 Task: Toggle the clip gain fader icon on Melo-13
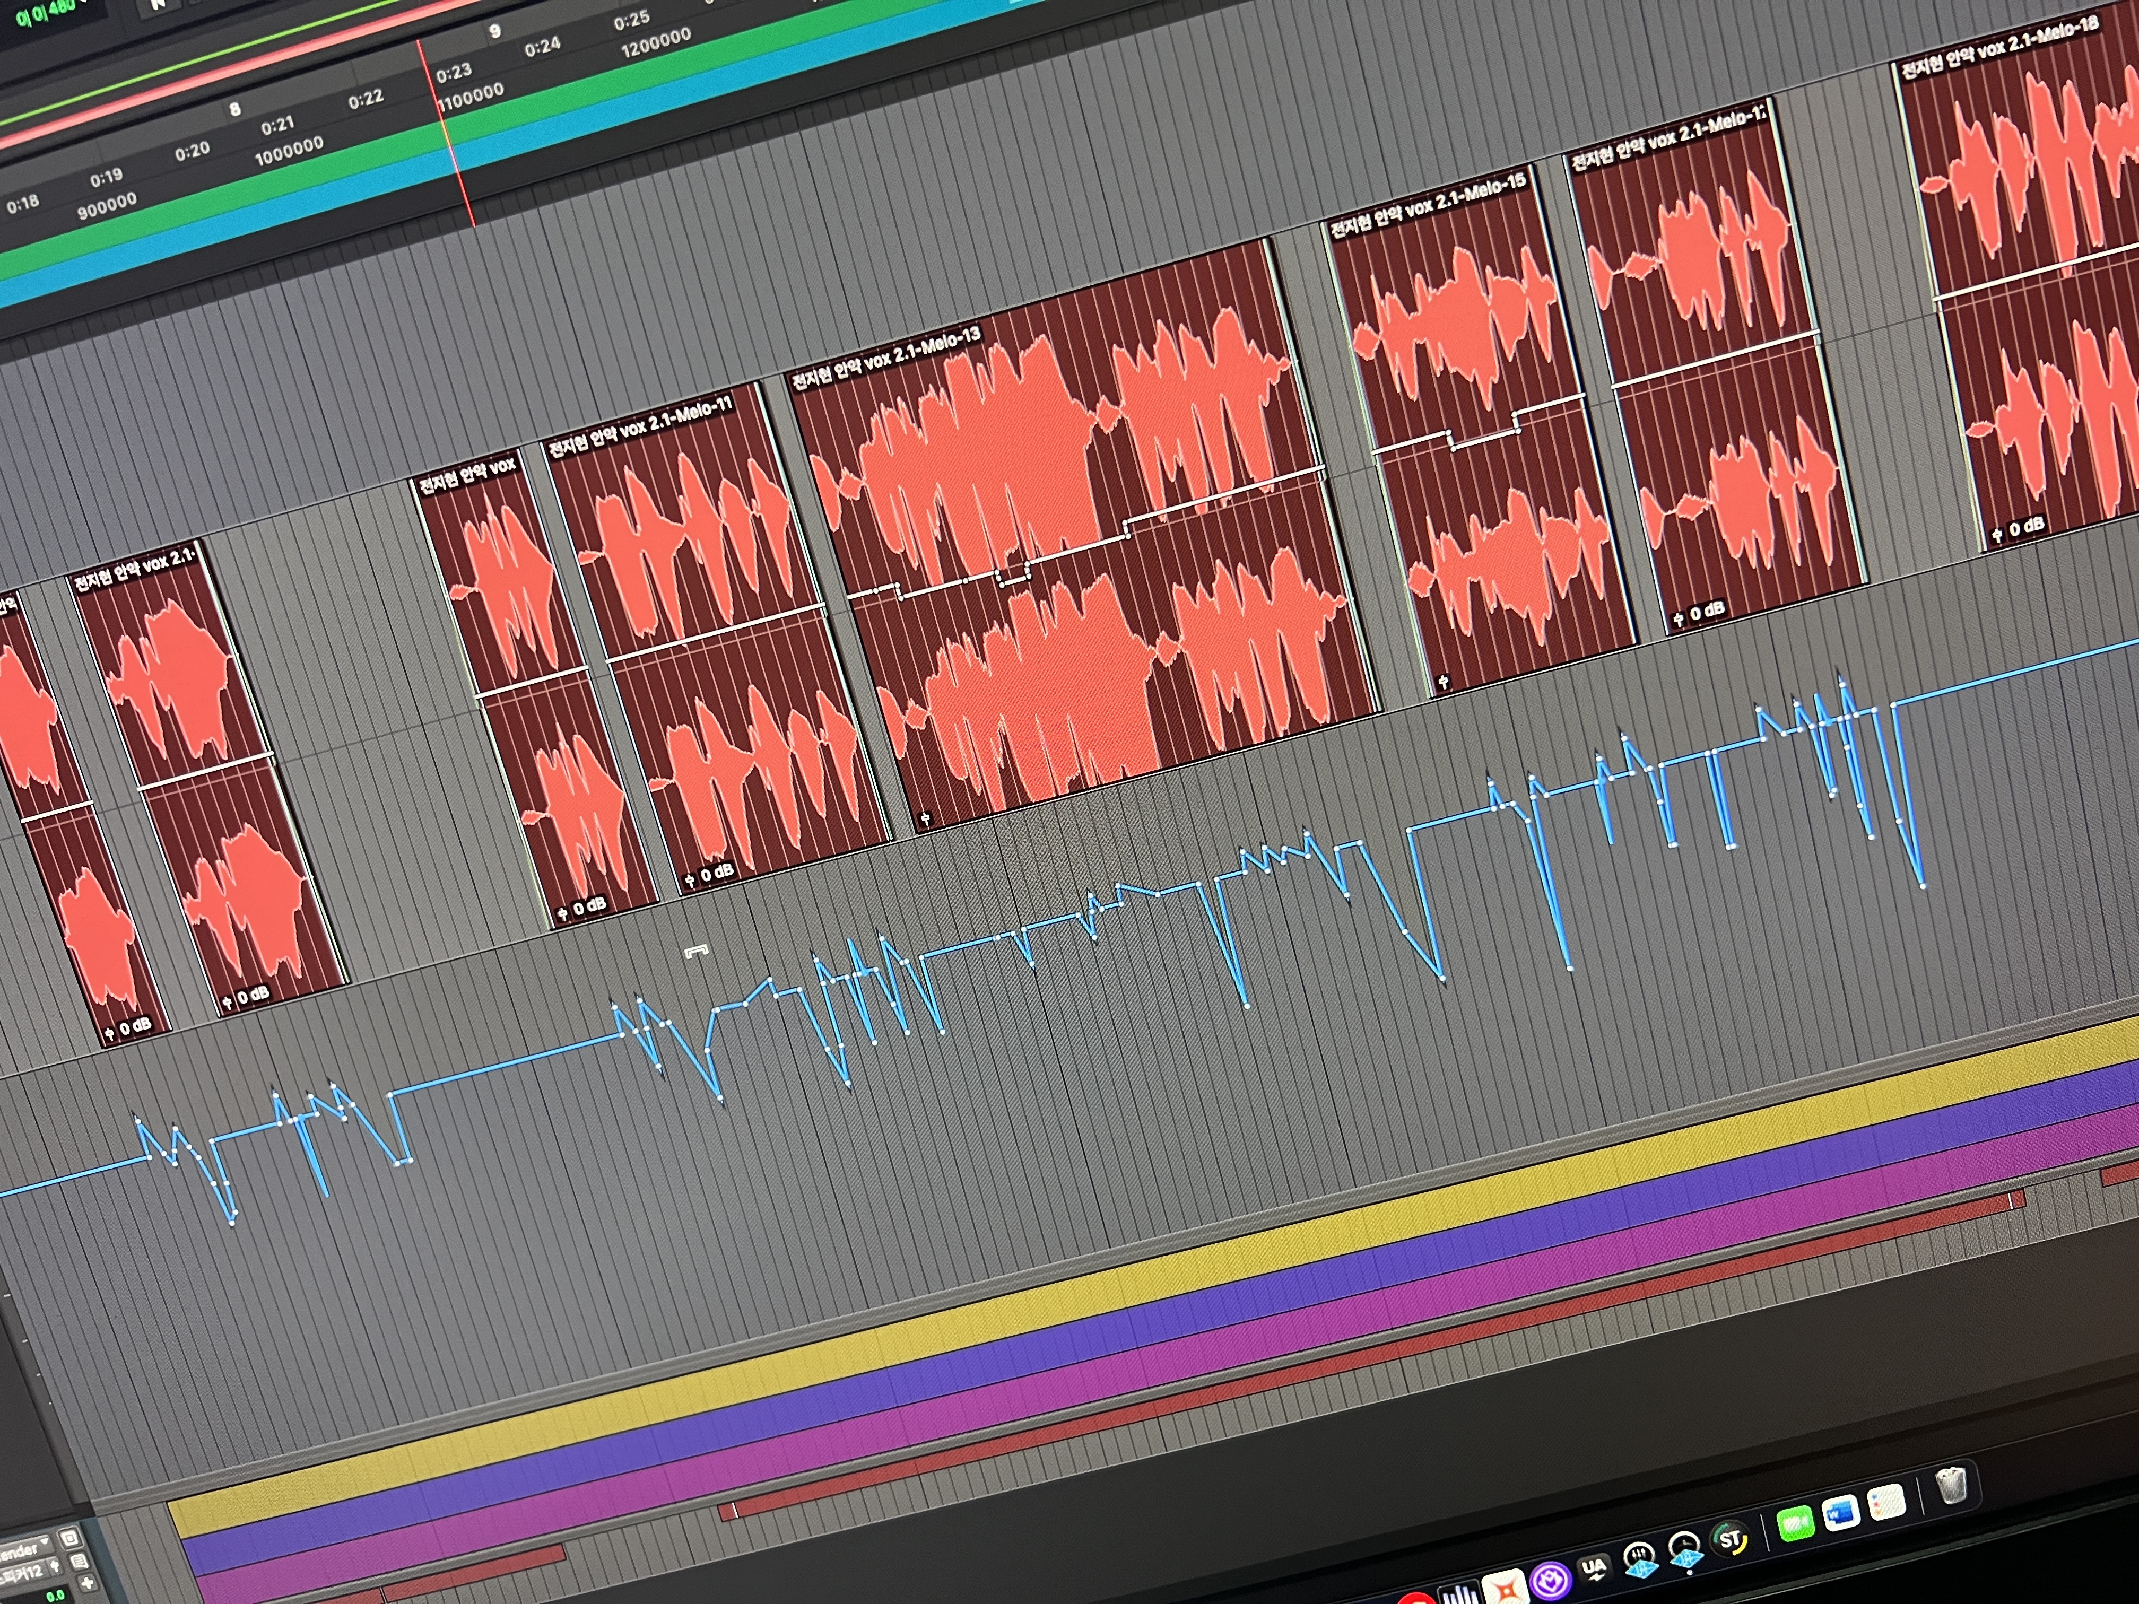click(x=925, y=820)
